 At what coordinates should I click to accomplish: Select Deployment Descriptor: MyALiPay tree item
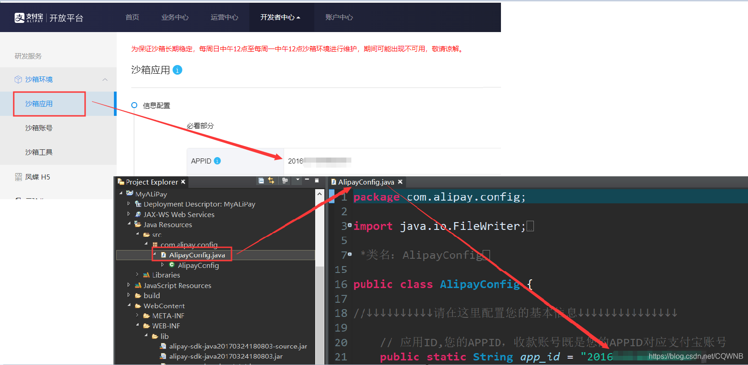[199, 204]
